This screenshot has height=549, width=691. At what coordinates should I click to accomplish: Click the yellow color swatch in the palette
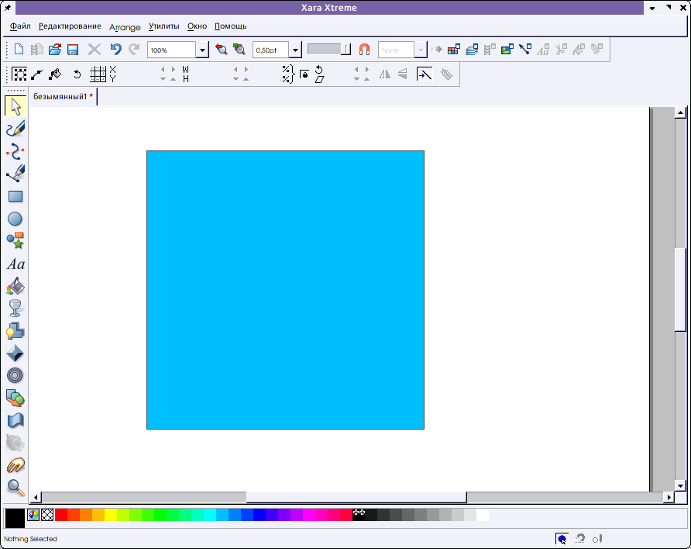111,515
